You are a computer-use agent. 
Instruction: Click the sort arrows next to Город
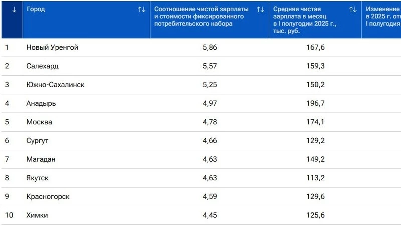click(142, 9)
